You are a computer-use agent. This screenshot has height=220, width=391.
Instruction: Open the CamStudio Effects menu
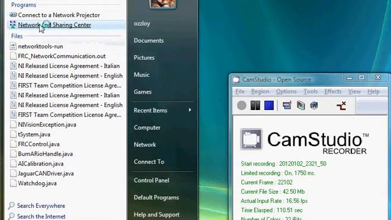(332, 92)
